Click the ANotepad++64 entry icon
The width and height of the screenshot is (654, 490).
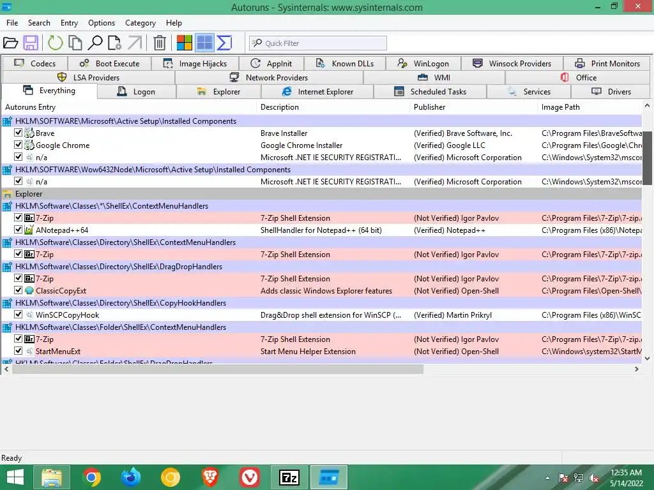(29, 230)
